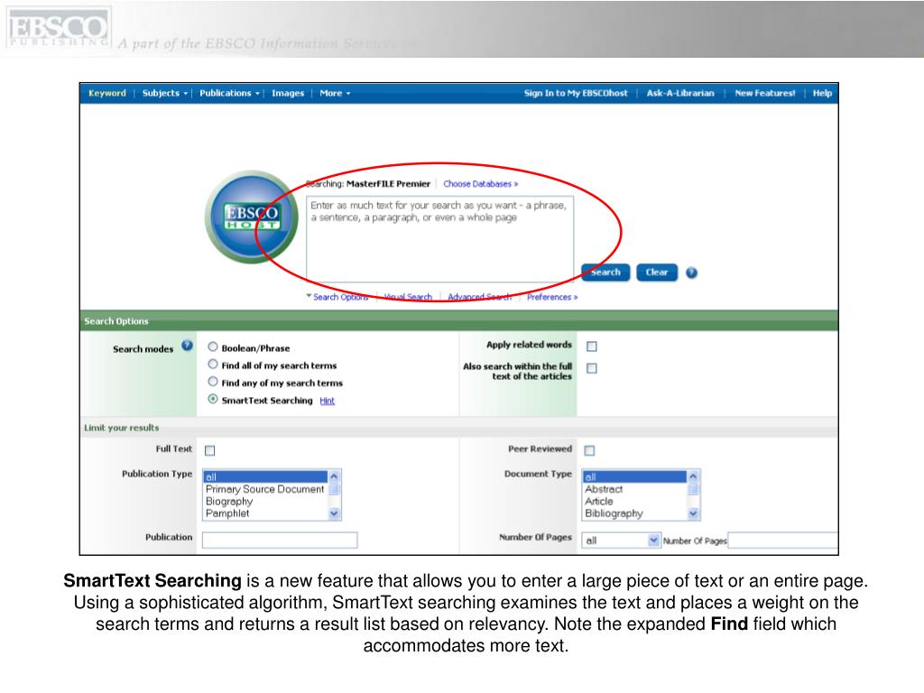This screenshot has width=924, height=693.
Task: Select Find any of my search terms
Action: coord(213,382)
